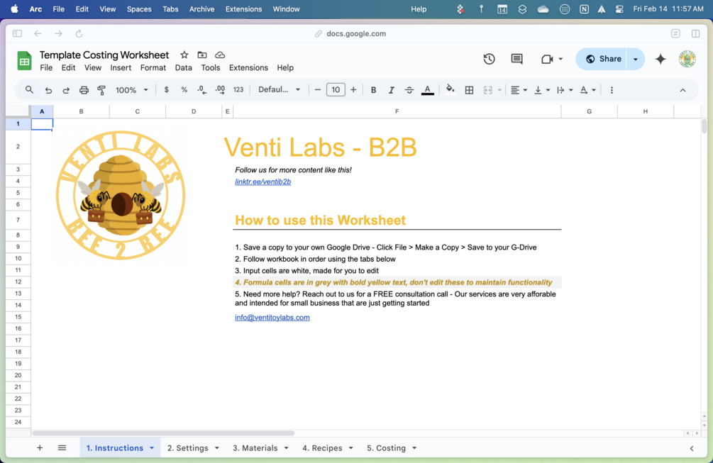Toggle Arc sidebar icon
The height and width of the screenshot is (463, 713).
point(17,33)
